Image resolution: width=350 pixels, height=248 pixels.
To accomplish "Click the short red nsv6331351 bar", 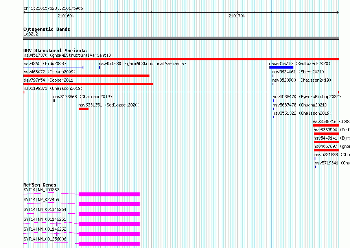I will [83, 109].
